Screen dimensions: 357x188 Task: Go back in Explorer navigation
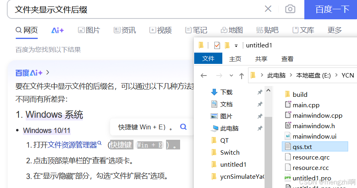coord(203,76)
